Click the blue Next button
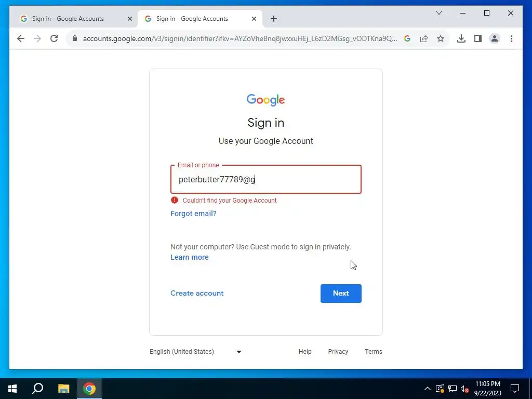 pyautogui.click(x=341, y=293)
